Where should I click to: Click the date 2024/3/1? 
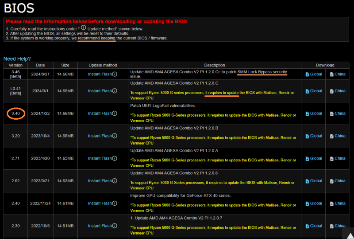pos(40,91)
